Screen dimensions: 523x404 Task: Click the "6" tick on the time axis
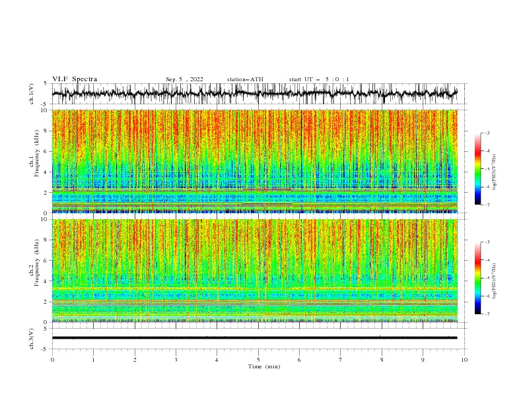click(299, 360)
